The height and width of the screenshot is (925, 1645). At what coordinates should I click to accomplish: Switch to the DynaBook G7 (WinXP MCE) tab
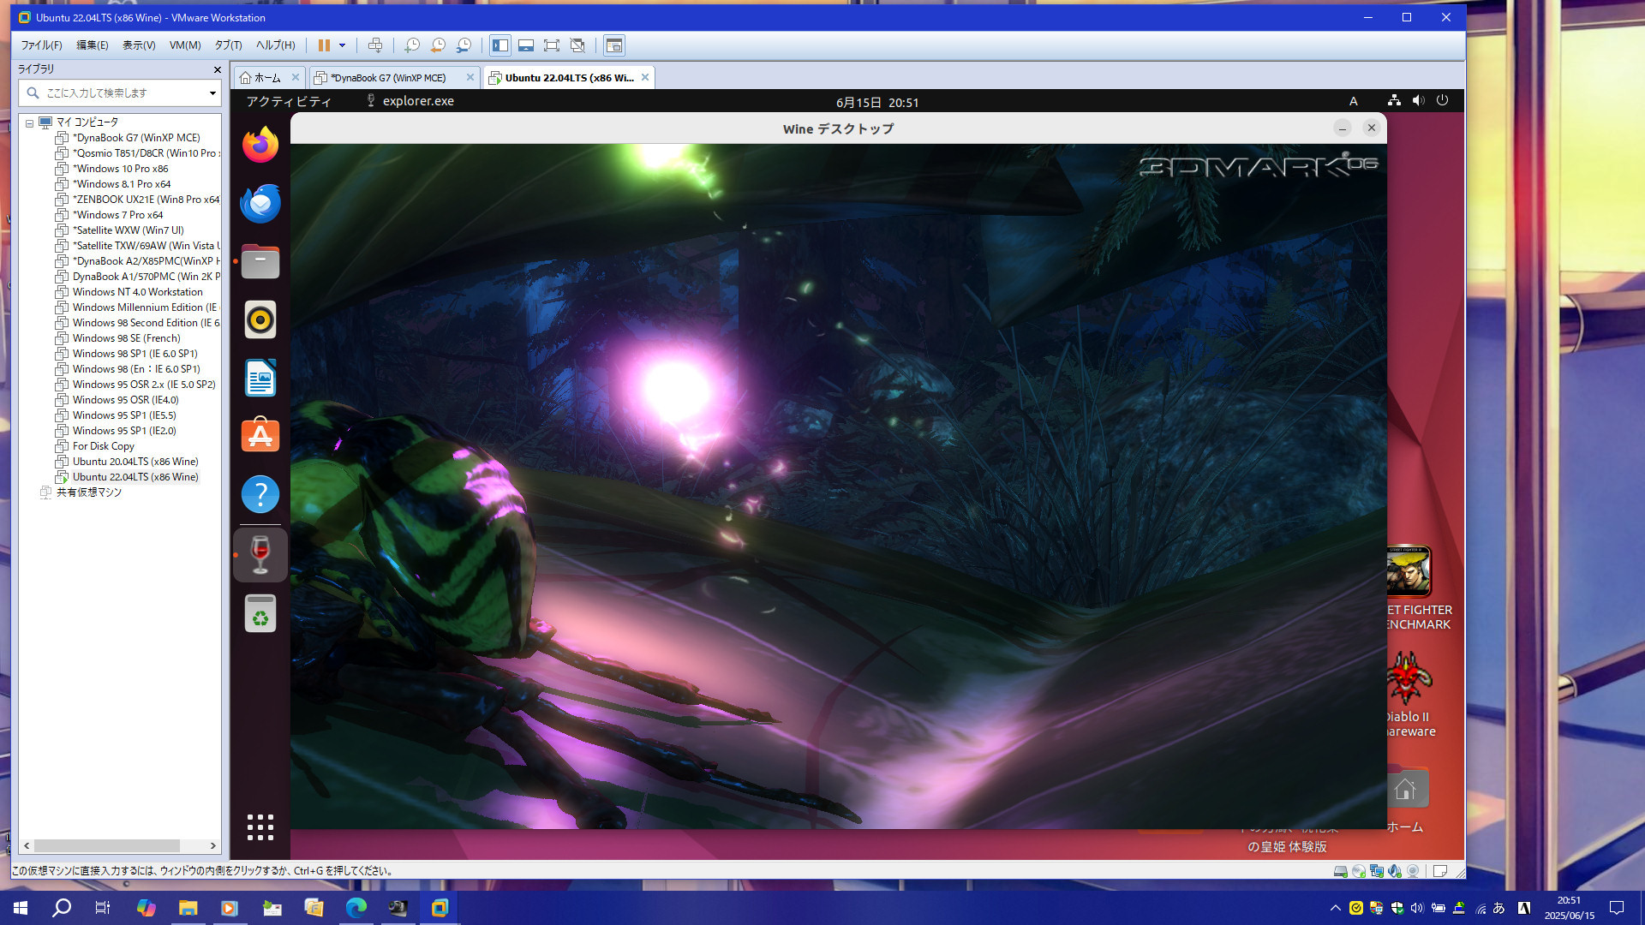(x=387, y=78)
